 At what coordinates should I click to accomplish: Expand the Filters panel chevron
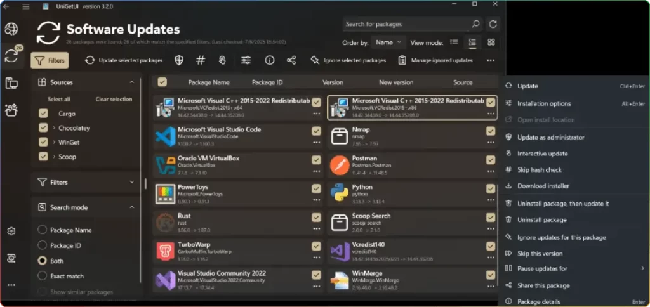coord(132,182)
